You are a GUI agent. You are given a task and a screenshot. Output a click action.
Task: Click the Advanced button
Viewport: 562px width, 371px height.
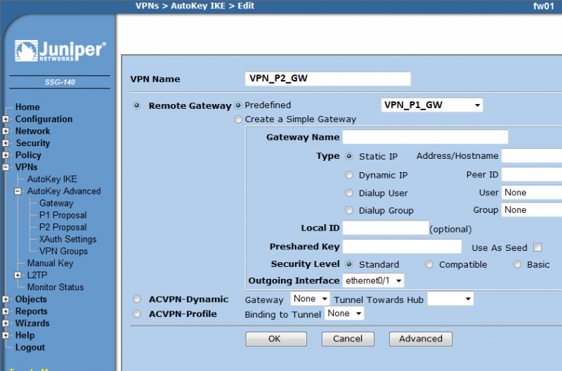click(x=421, y=339)
